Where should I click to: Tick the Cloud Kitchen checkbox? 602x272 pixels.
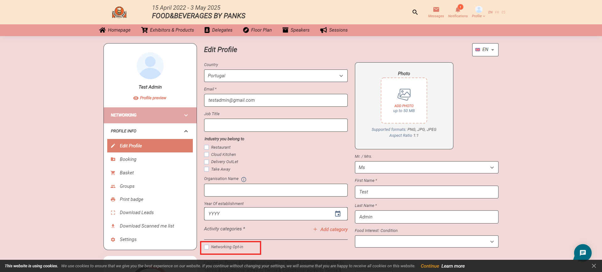tap(206, 155)
